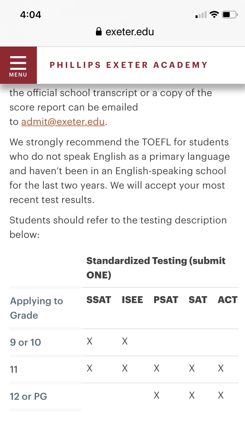This screenshot has height=443, width=245.
Task: Tap the lock icon in address bar
Action: [99, 32]
